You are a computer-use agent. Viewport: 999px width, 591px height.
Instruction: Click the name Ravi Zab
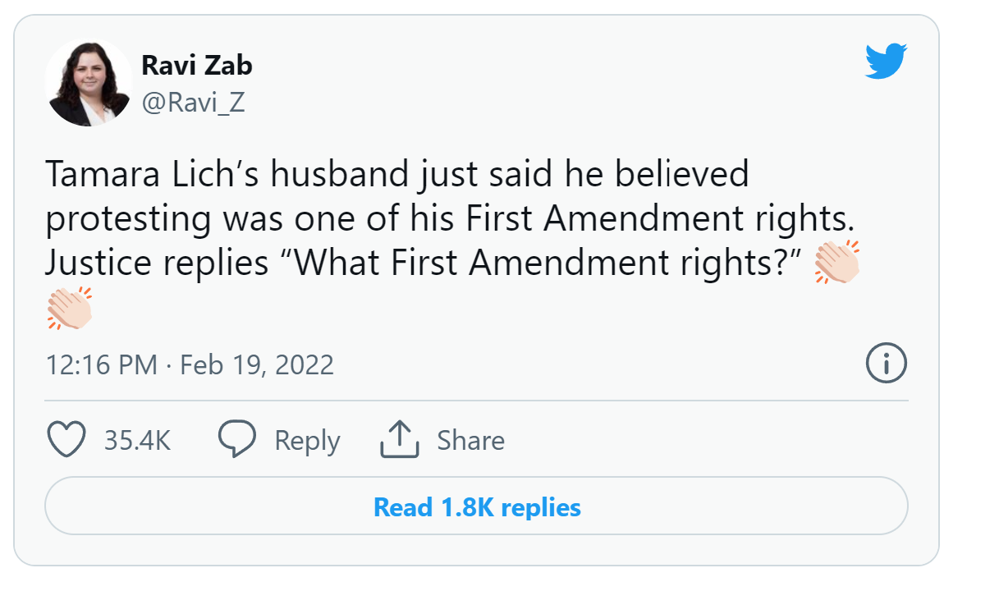point(197,66)
